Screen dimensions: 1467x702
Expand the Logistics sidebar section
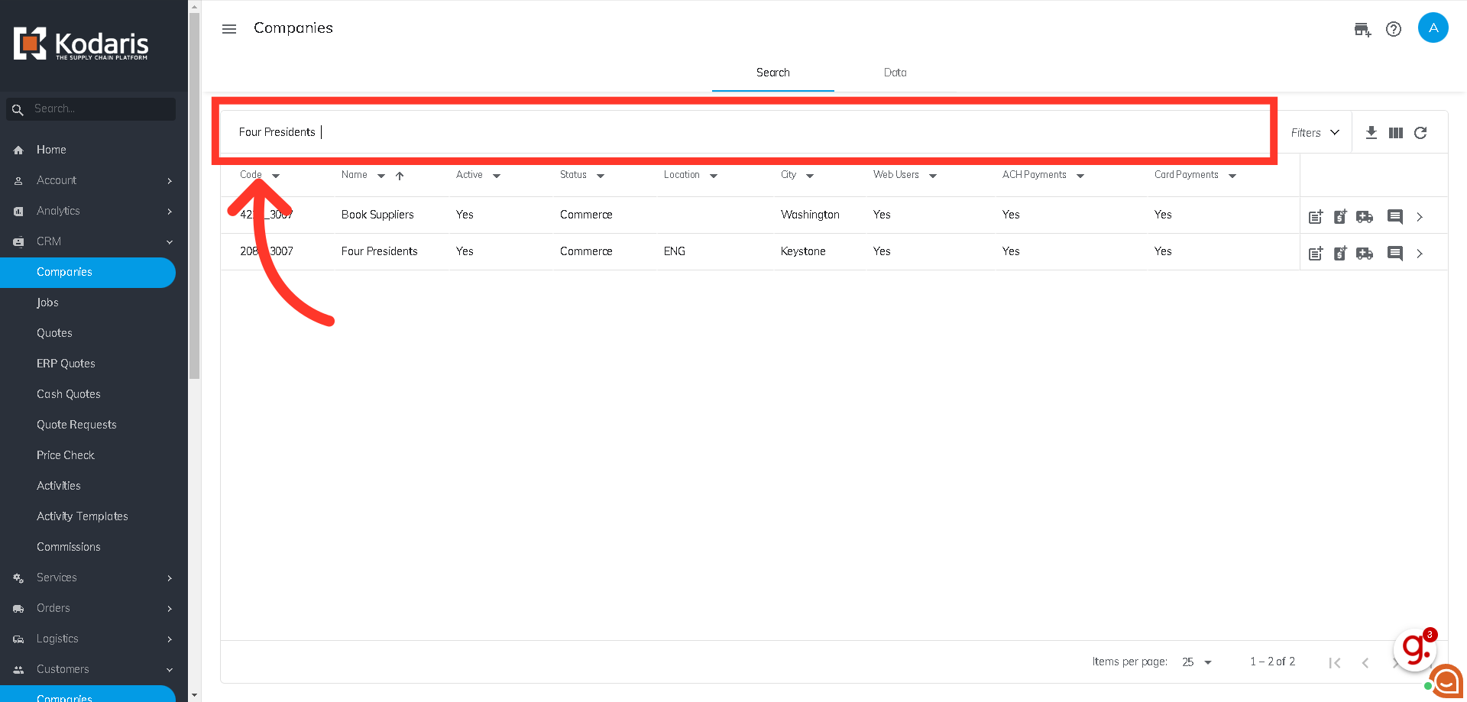click(94, 639)
